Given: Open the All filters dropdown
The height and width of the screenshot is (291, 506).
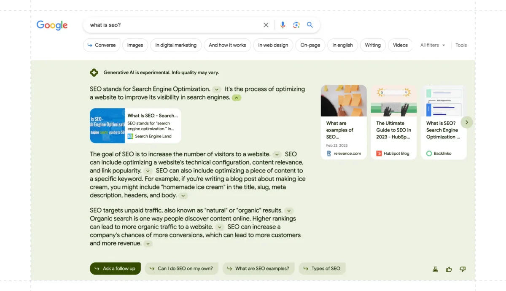Looking at the screenshot, I should click(x=433, y=45).
